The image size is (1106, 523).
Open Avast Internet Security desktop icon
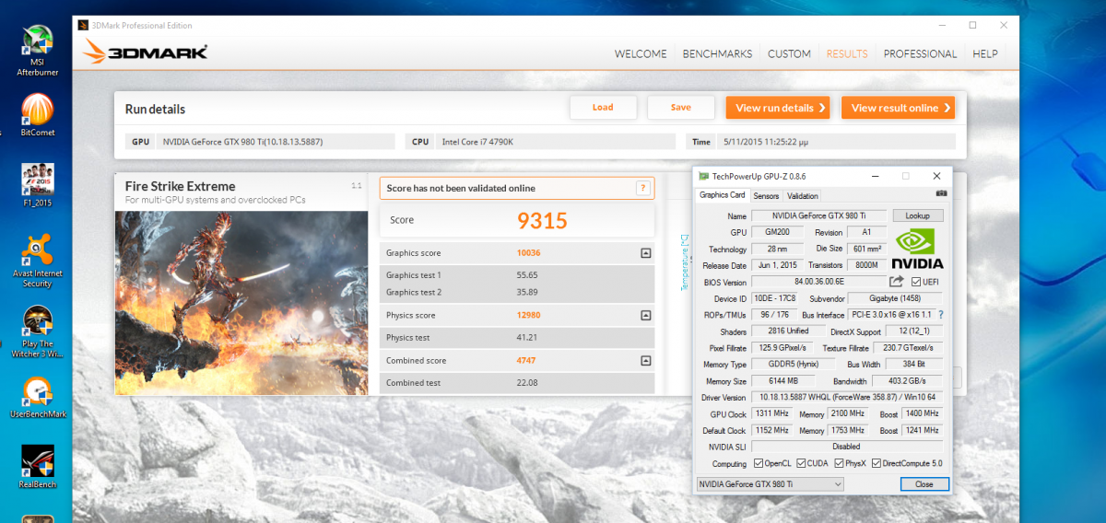38,261
